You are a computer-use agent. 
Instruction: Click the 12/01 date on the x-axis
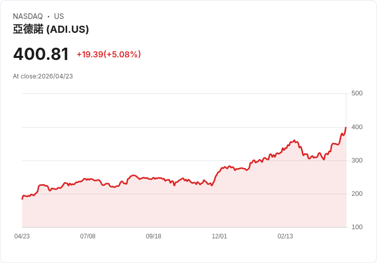[219, 236]
